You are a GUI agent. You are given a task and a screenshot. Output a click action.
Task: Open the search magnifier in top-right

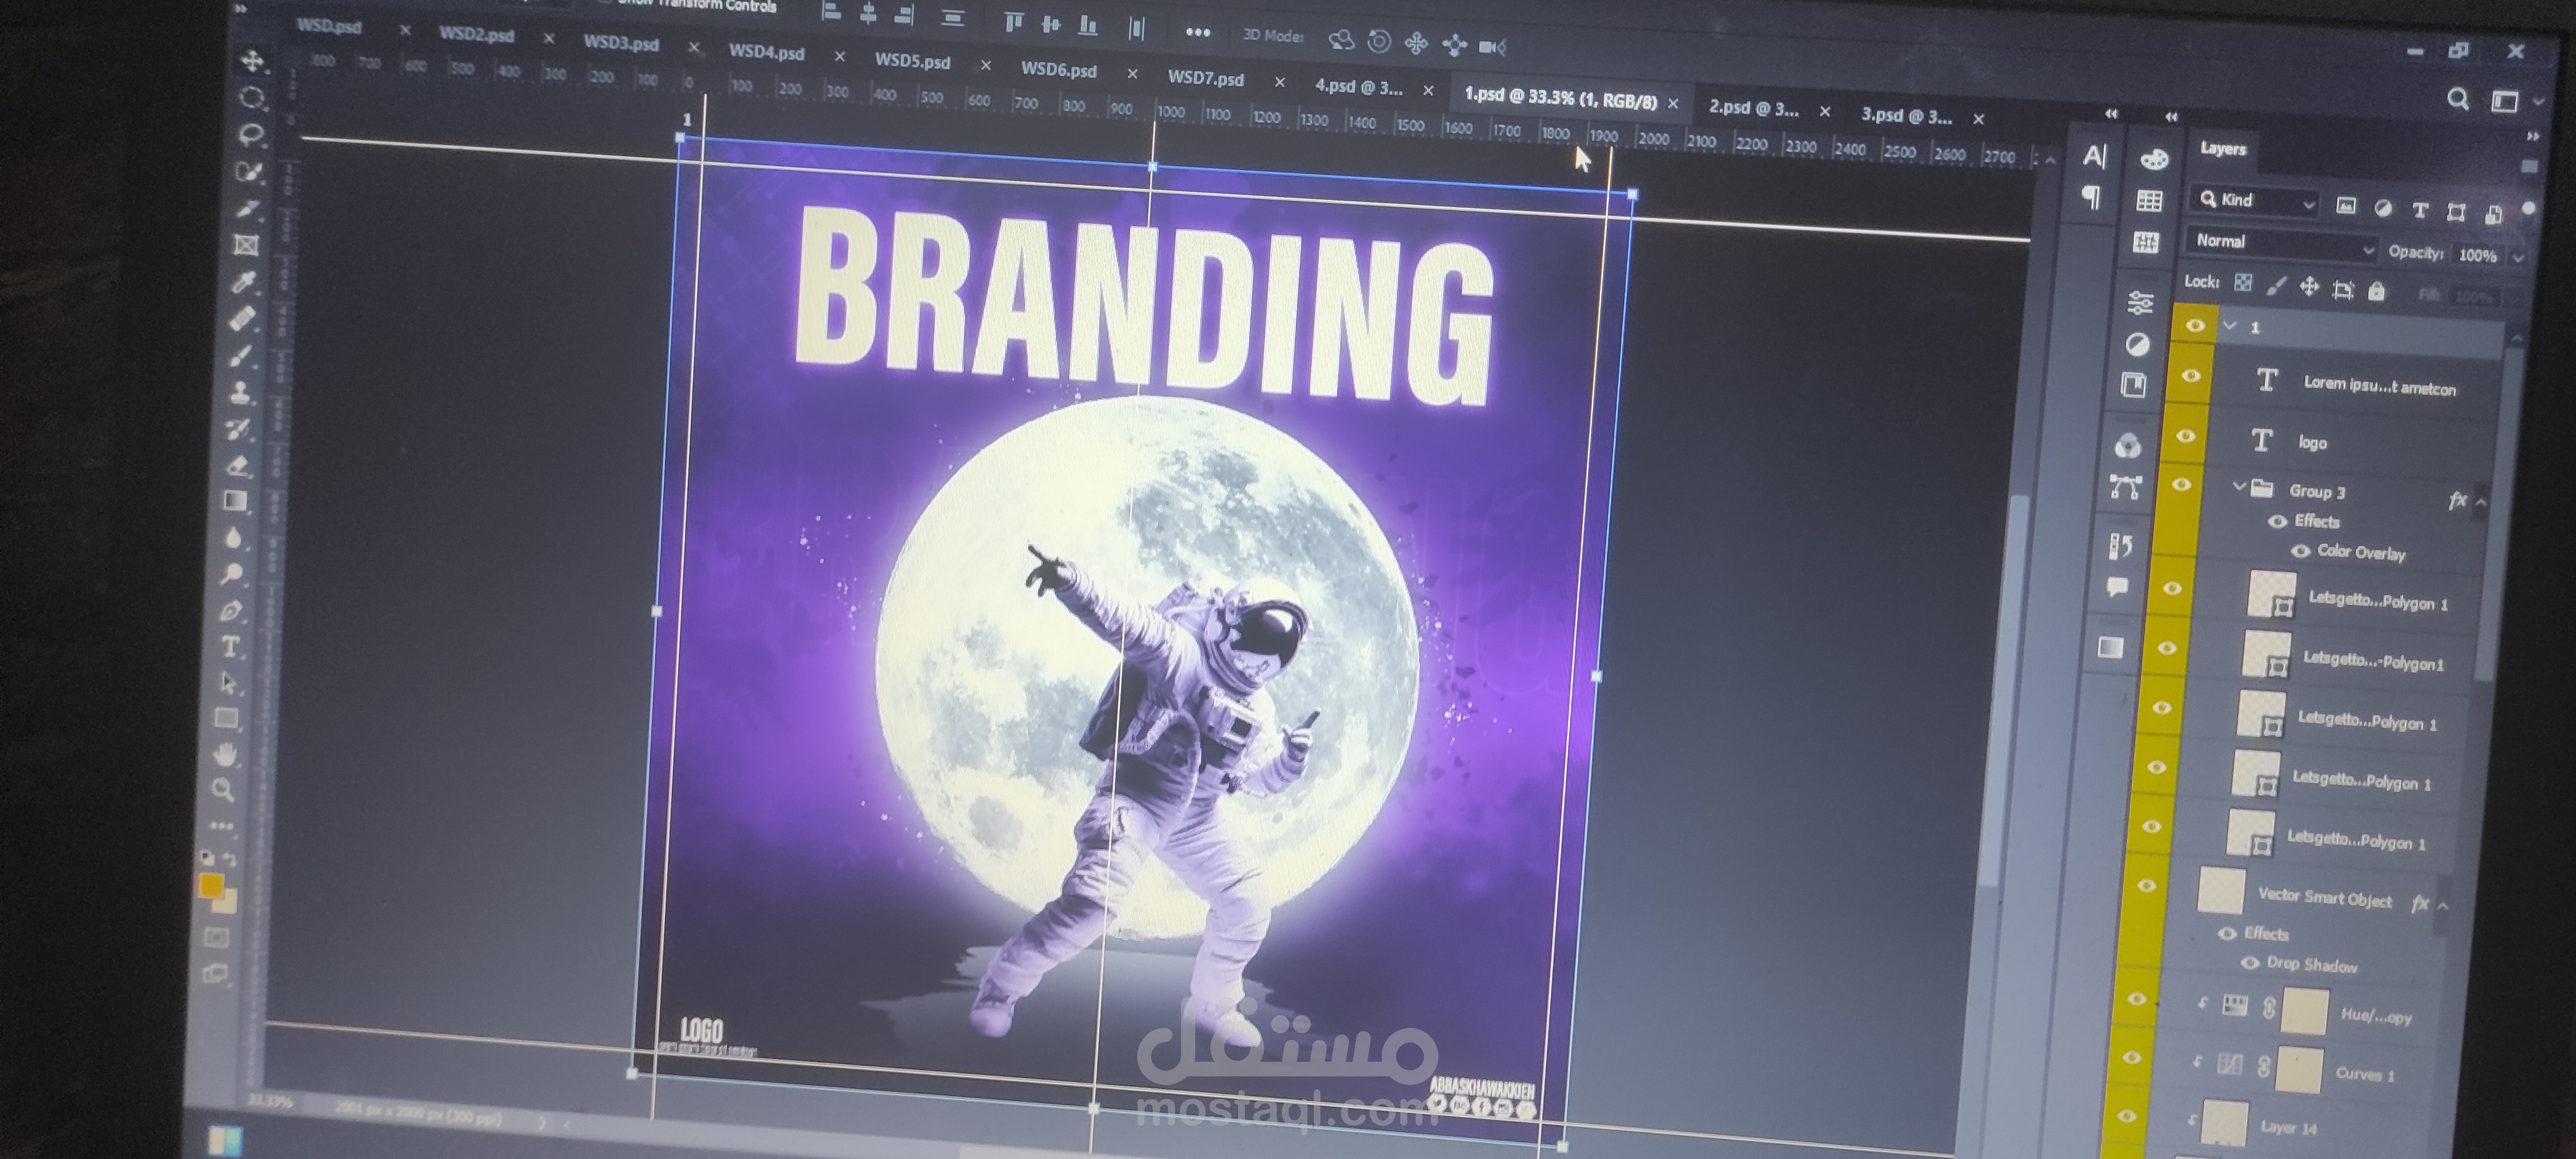coord(2457,98)
